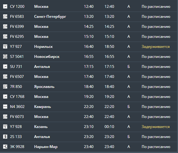The image size is (178, 153).
Task: Click the airline logo for Y7 928
Action: coord(5,127)
